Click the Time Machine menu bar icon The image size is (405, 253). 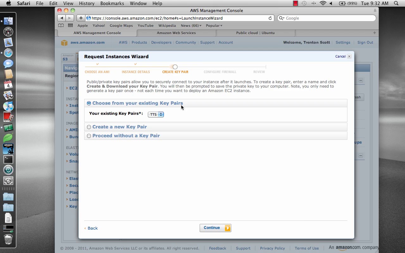tap(304, 3)
